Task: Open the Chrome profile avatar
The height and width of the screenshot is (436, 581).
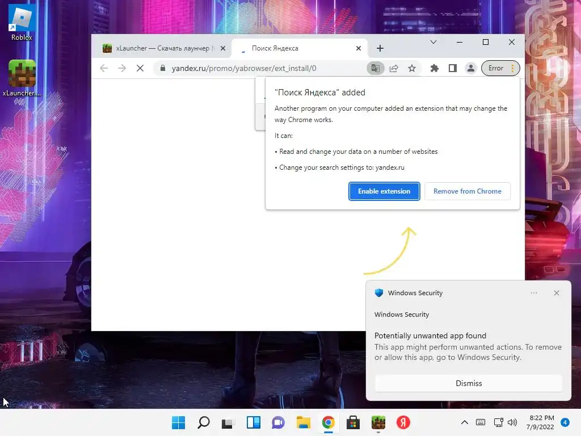Action: 470,68
